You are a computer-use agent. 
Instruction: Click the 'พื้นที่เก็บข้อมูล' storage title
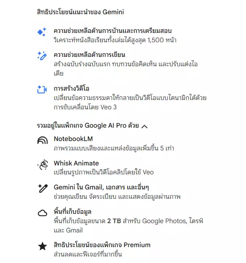coord(73,212)
